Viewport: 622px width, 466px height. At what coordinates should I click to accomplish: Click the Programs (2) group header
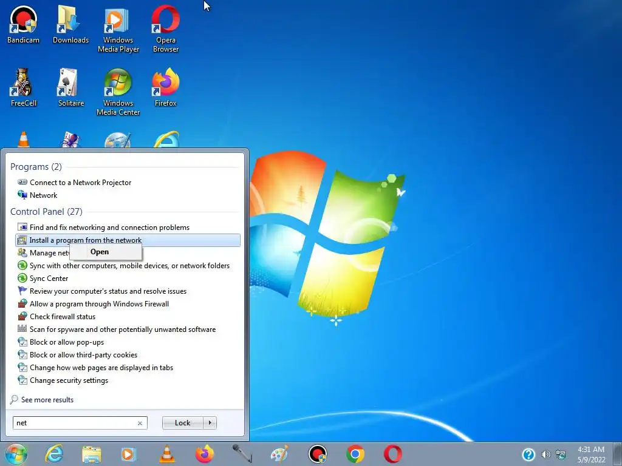click(x=36, y=167)
